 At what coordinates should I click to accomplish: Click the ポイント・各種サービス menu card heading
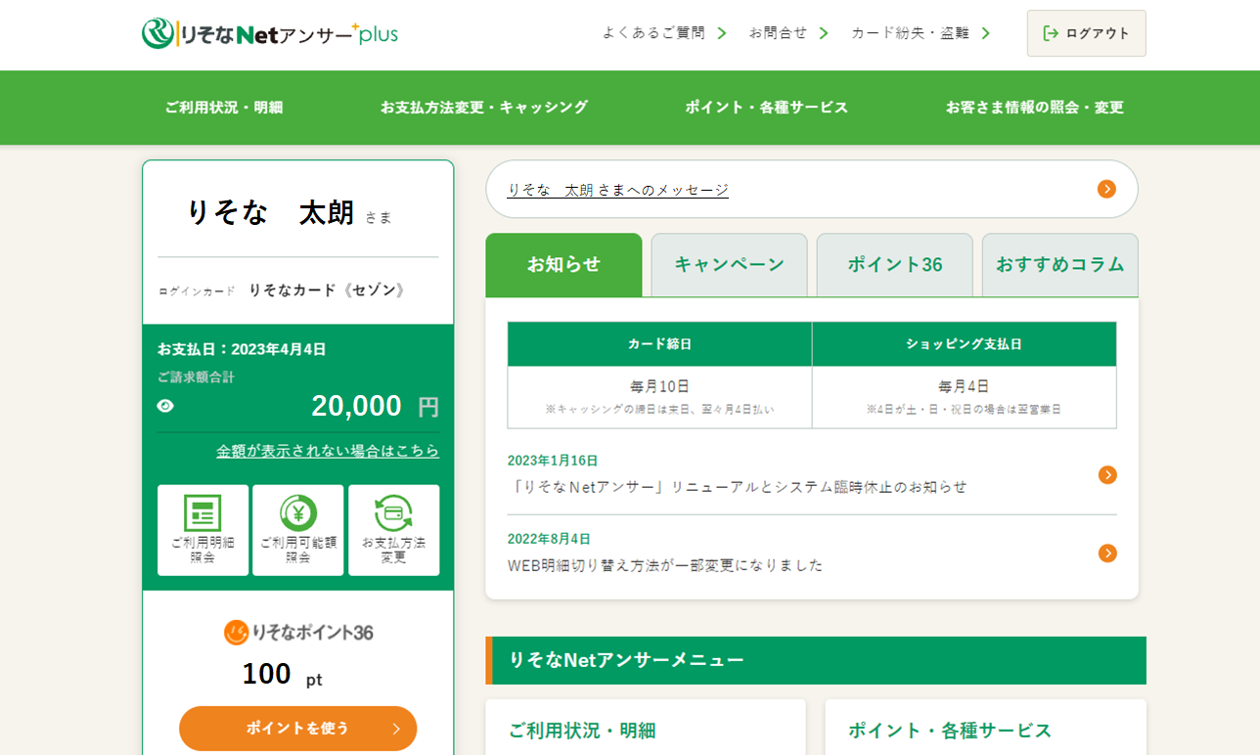click(950, 731)
